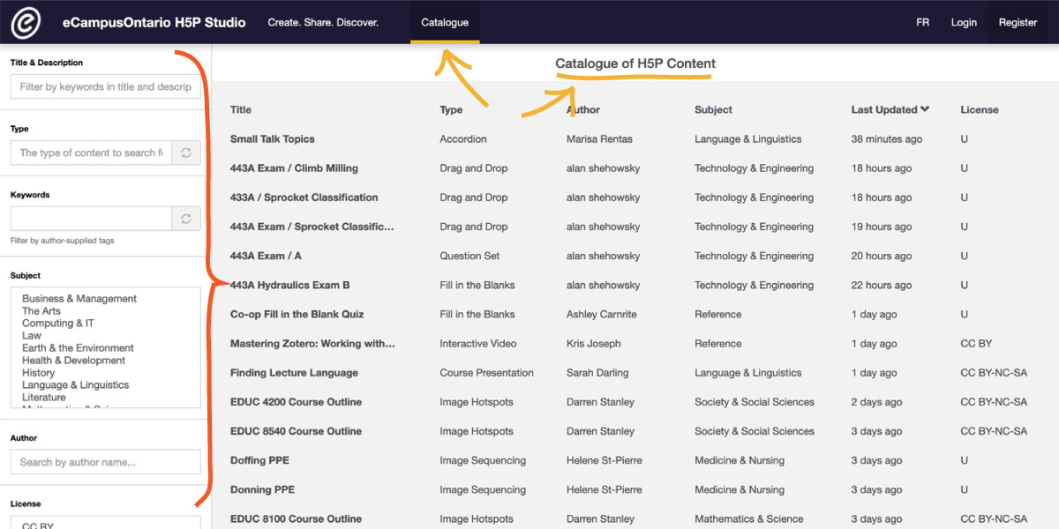The height and width of the screenshot is (529, 1059).
Task: Open the Type content search combo box
Action: click(x=91, y=153)
